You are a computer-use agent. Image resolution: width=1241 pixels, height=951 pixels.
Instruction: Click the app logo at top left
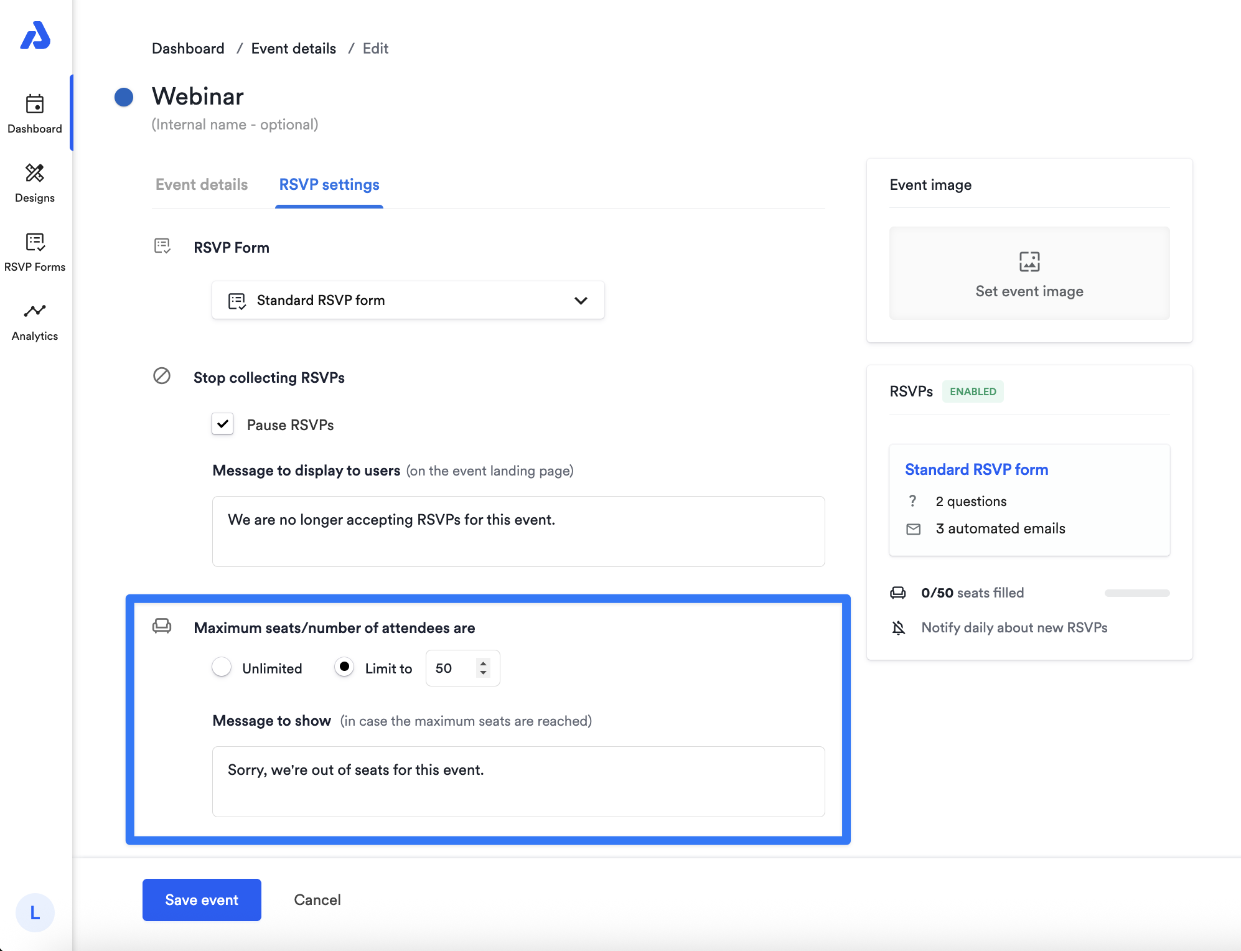tap(35, 35)
